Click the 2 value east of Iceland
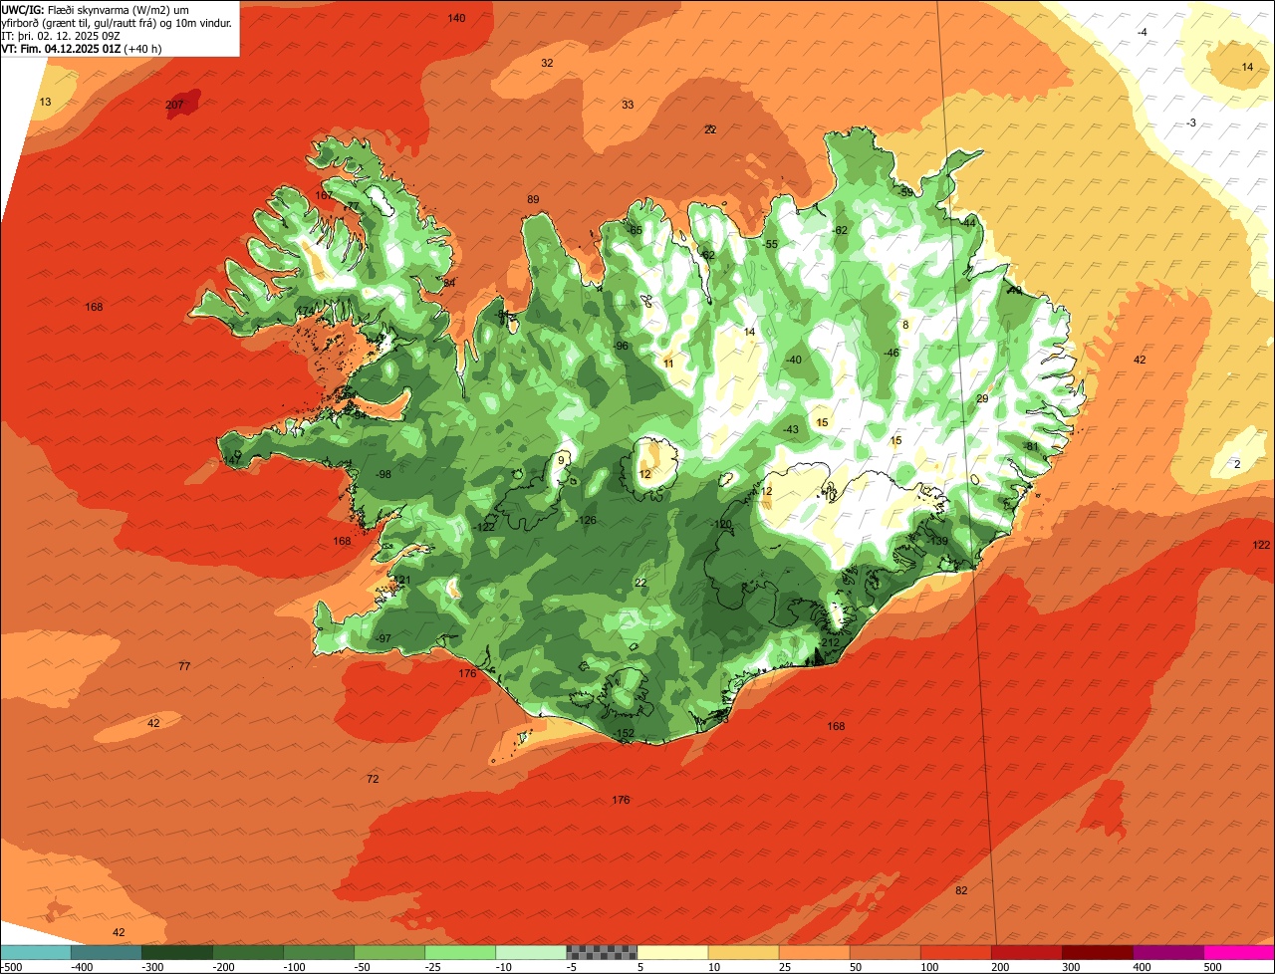Image resolution: width=1275 pixels, height=974 pixels. pyautogui.click(x=1237, y=464)
